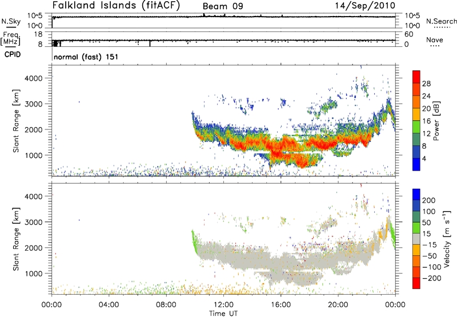
Task: Click the 'Velocity [m s-1]' colorbar label
Action: pyautogui.click(x=447, y=239)
